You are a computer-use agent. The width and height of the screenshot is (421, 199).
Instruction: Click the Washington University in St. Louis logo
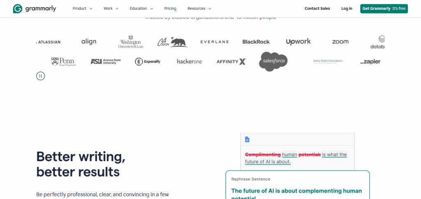[x=131, y=42]
